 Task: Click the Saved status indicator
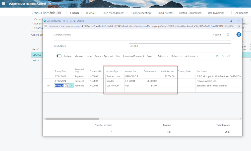[216, 35]
